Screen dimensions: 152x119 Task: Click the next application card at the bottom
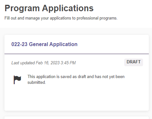click(x=77, y=118)
